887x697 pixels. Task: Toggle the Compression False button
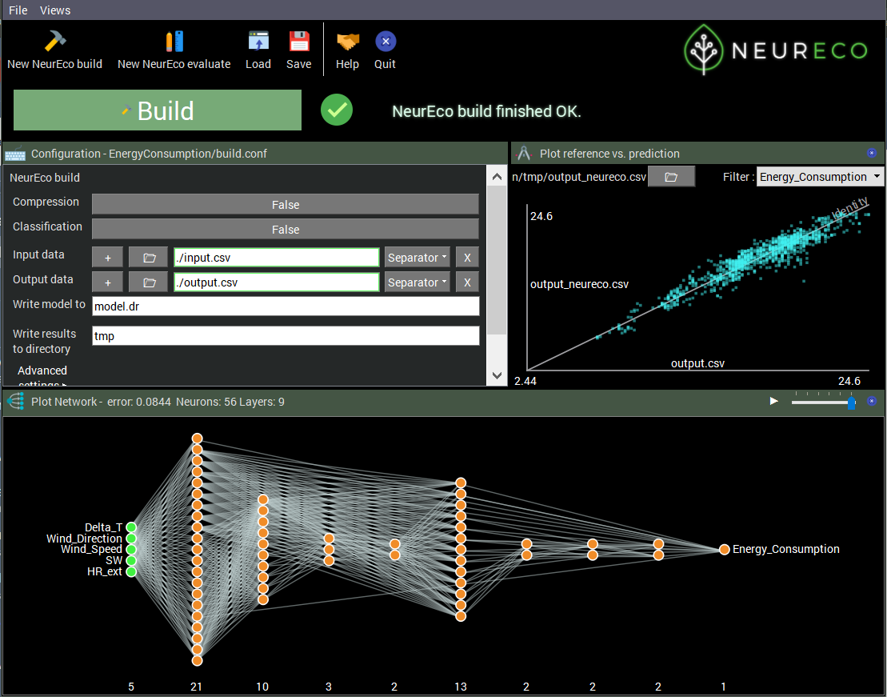click(x=285, y=204)
